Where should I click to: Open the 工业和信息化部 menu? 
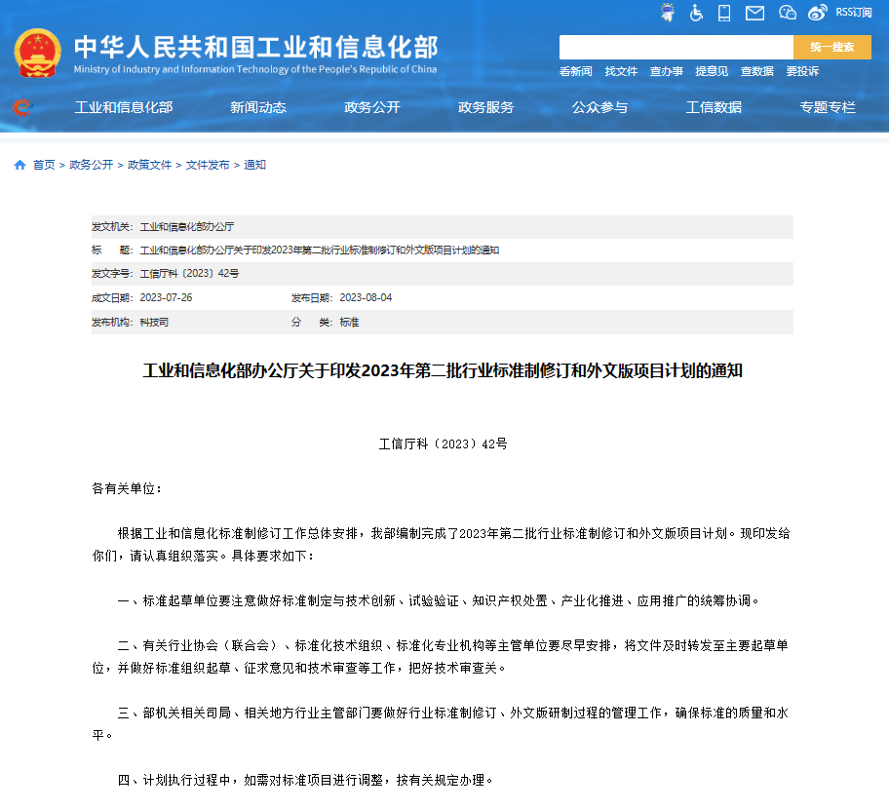pyautogui.click(x=124, y=107)
